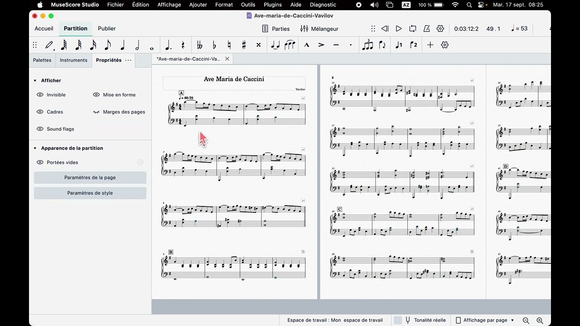Toggle loop playback
This screenshot has height=326, width=580.
pos(412,29)
